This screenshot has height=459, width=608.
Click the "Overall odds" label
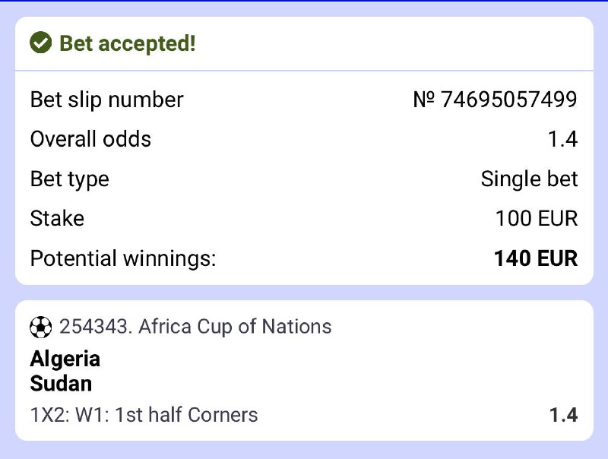(x=90, y=139)
